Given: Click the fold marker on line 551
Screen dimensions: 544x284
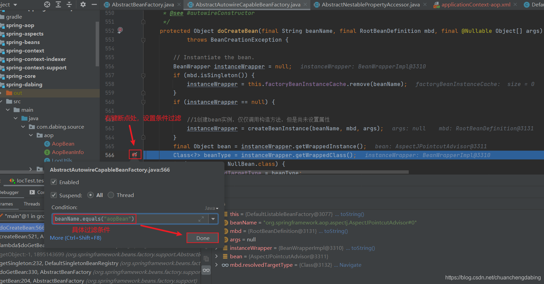Looking at the screenshot, I should tap(143, 22).
